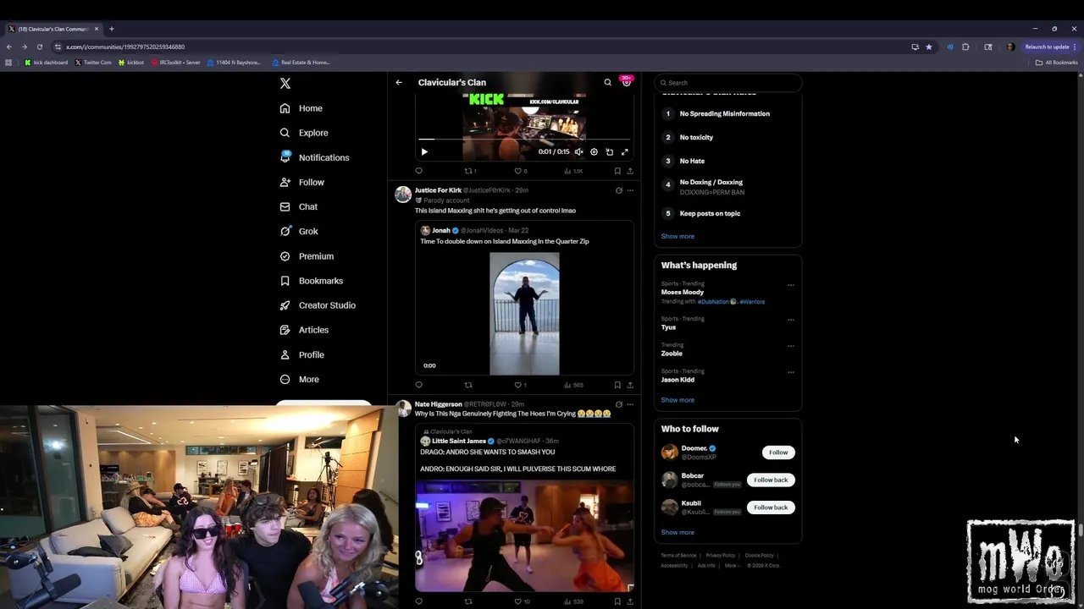Reply to the Kick clip post
This screenshot has height=609, width=1084.
tap(418, 171)
